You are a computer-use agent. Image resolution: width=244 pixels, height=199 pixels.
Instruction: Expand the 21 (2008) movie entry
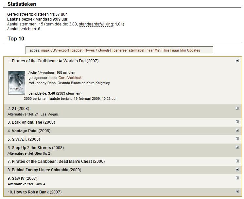click(237, 108)
